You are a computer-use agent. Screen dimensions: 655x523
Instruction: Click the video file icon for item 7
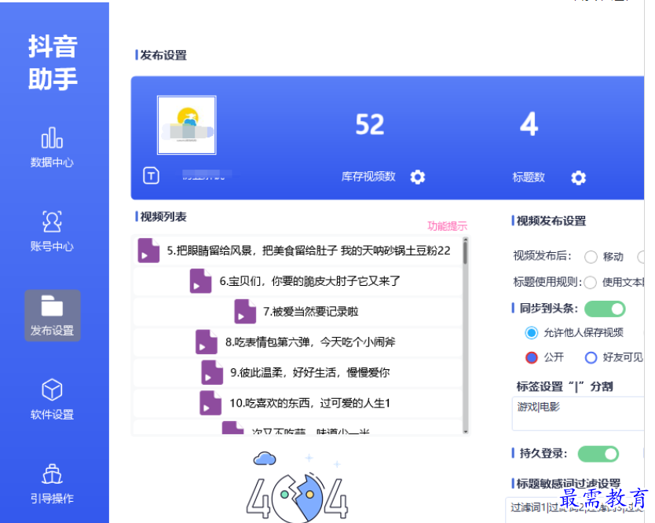[245, 311]
